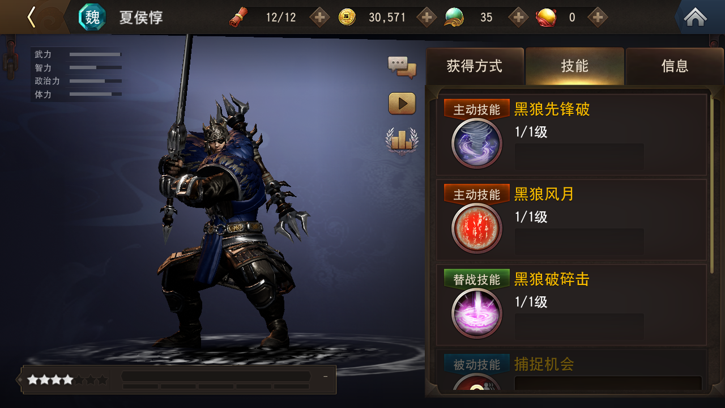725x408 pixels.
Task: Add scroll stamina with plus button
Action: (319, 18)
